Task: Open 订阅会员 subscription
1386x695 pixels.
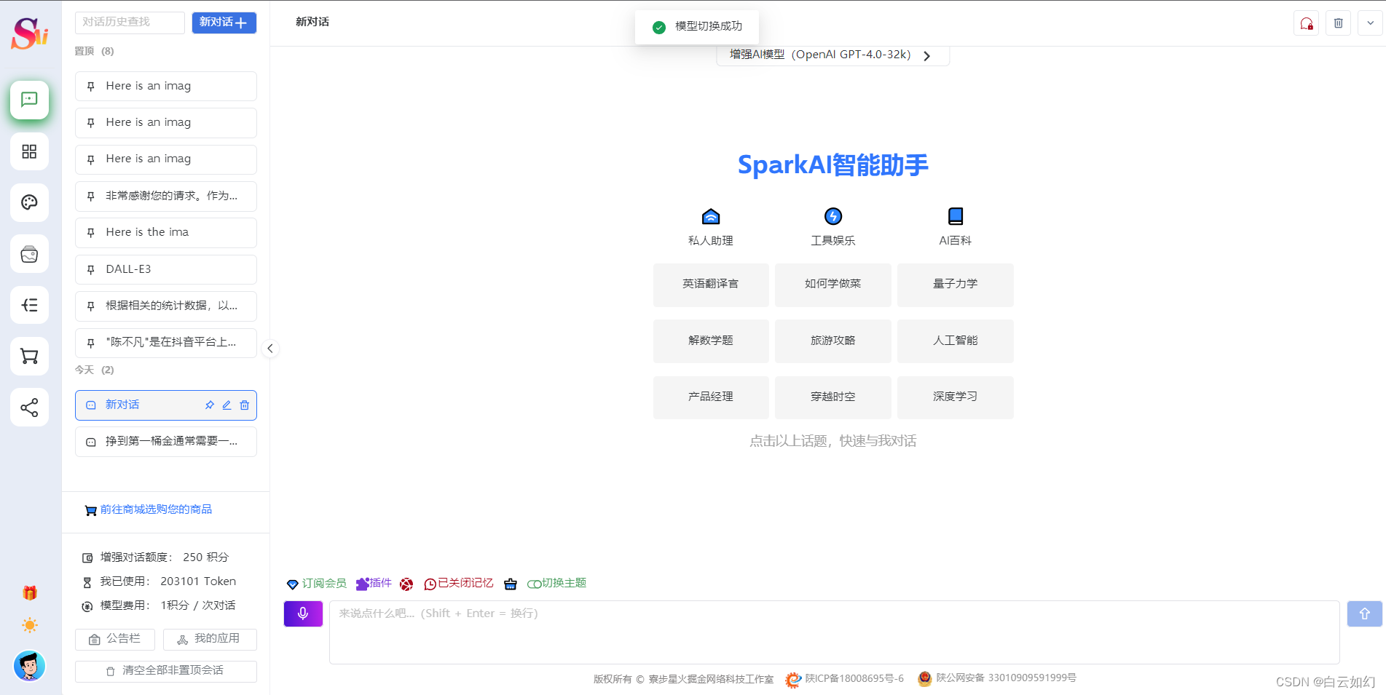Action: (x=317, y=584)
